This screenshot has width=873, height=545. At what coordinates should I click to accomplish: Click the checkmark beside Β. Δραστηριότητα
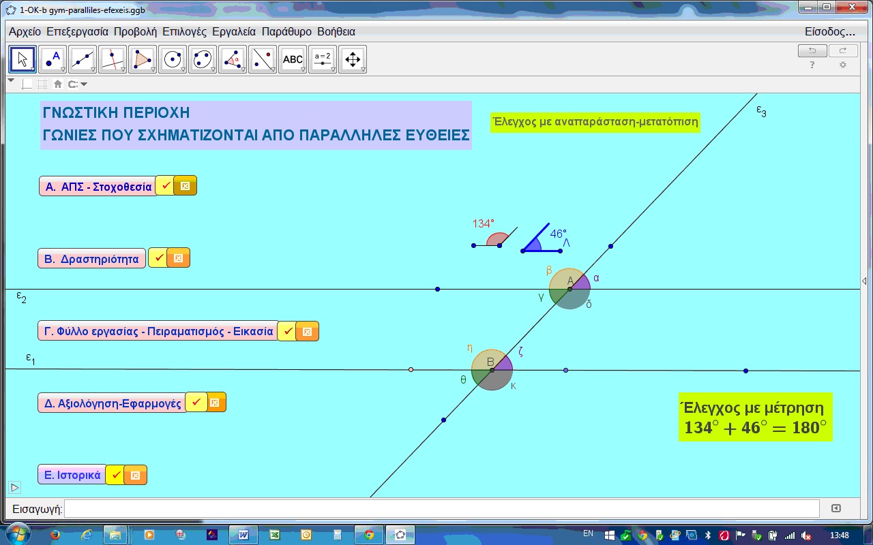(x=158, y=258)
